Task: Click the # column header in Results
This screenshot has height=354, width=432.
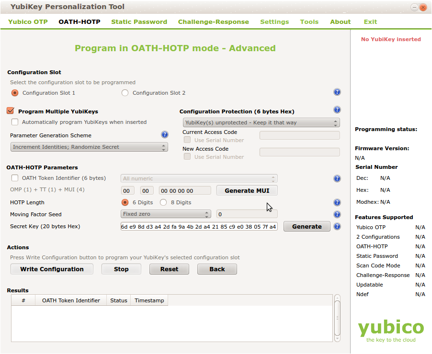Action: coord(23,300)
